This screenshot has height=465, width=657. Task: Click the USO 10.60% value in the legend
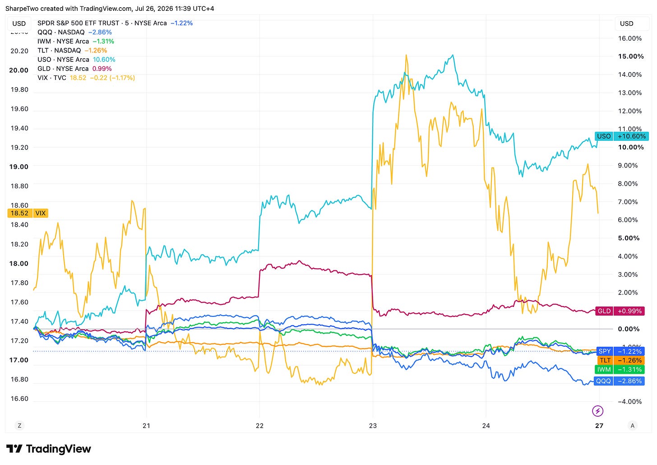(x=104, y=59)
